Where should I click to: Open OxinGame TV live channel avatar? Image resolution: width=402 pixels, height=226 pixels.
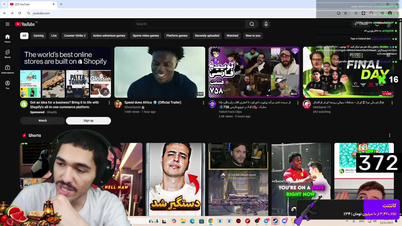pyautogui.click(x=307, y=104)
